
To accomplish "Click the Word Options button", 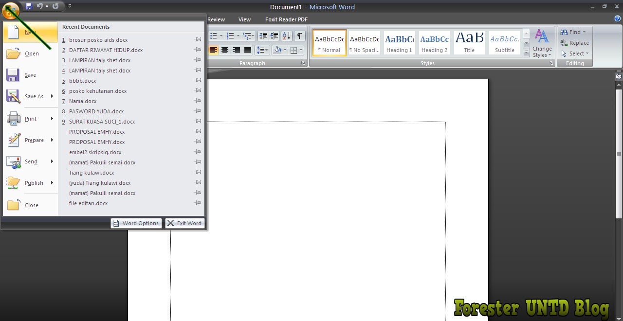I will [x=136, y=223].
